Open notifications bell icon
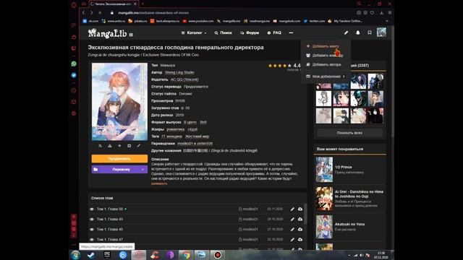 coord(358,32)
